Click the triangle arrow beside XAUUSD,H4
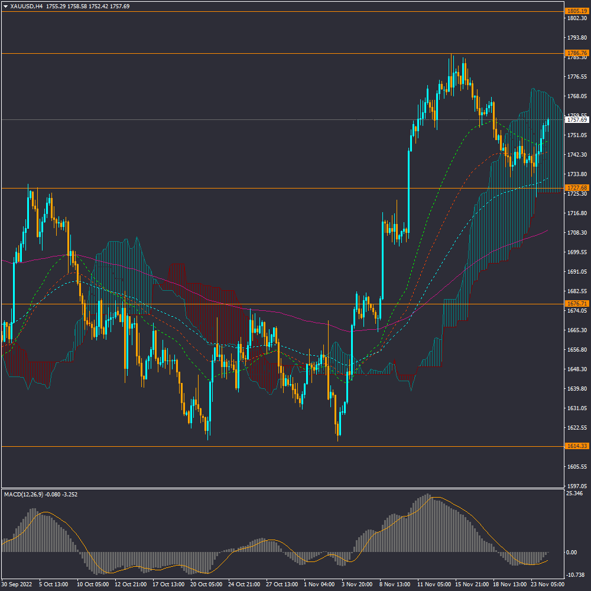The width and height of the screenshot is (591, 591). [x=6, y=6]
